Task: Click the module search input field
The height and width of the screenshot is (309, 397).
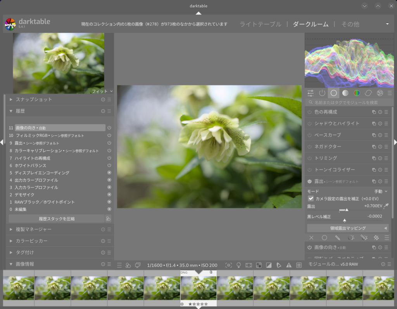Action: coord(348,103)
